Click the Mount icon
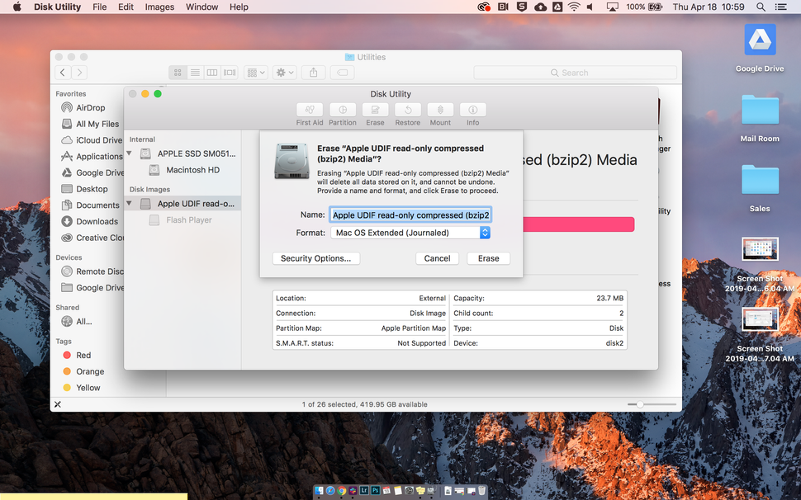 pos(440,111)
